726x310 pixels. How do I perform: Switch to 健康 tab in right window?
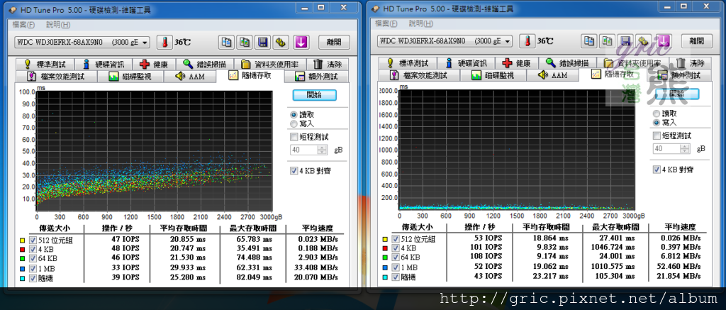pos(518,63)
